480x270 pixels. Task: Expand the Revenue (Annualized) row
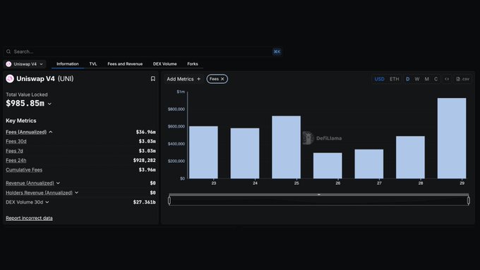[x=58, y=183]
